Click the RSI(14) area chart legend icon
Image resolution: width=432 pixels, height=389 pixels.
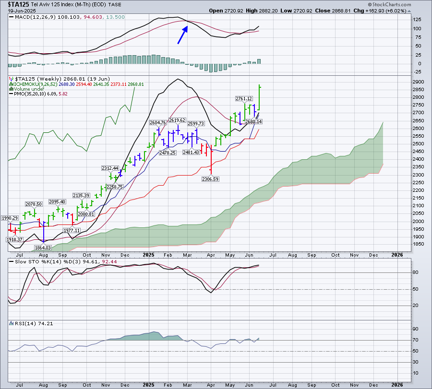point(12,323)
